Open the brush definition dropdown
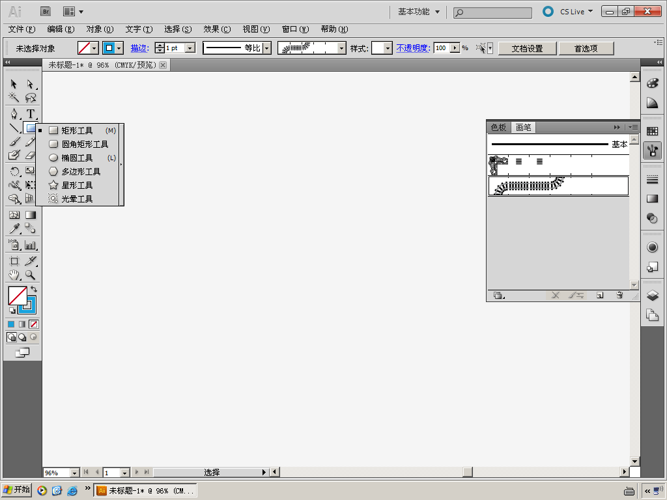Screen dimensions: 667x500 click(x=342, y=48)
